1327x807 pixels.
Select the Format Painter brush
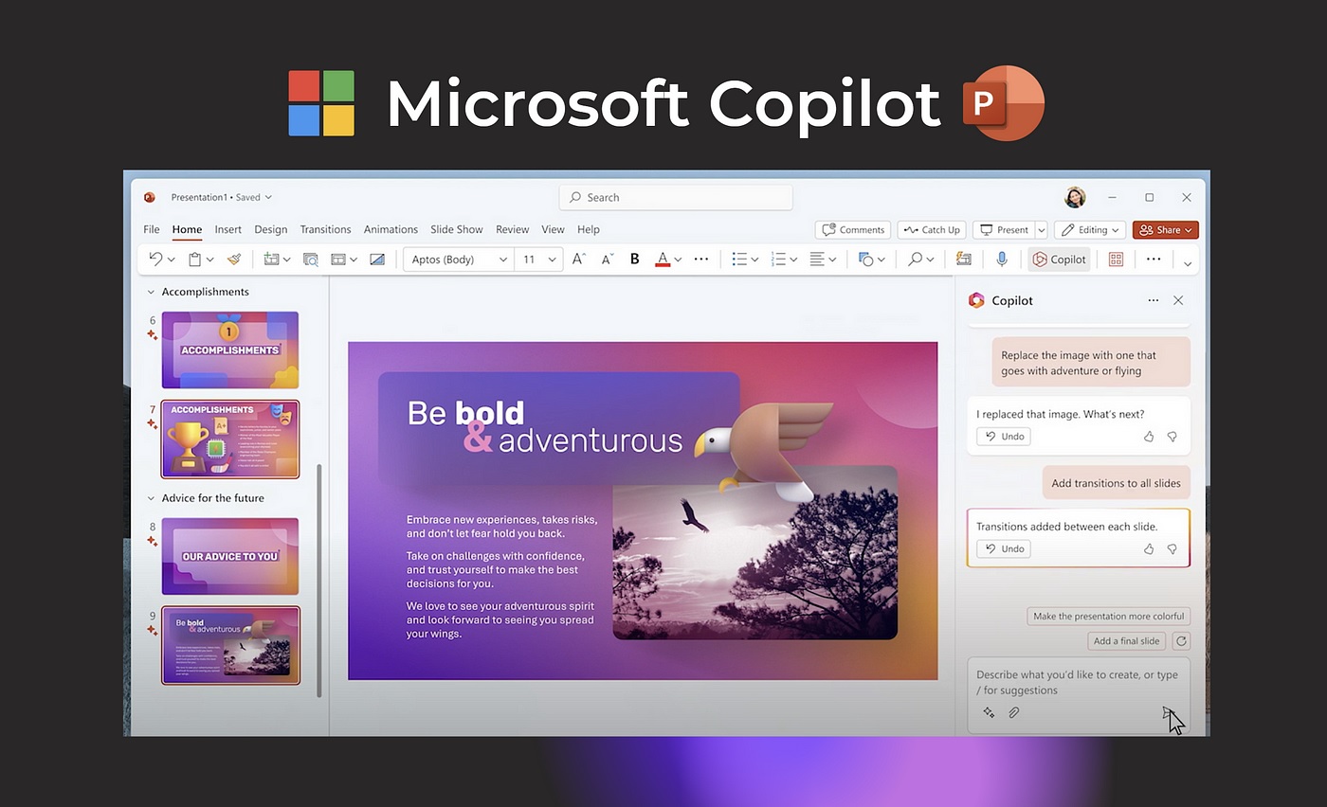pyautogui.click(x=234, y=259)
